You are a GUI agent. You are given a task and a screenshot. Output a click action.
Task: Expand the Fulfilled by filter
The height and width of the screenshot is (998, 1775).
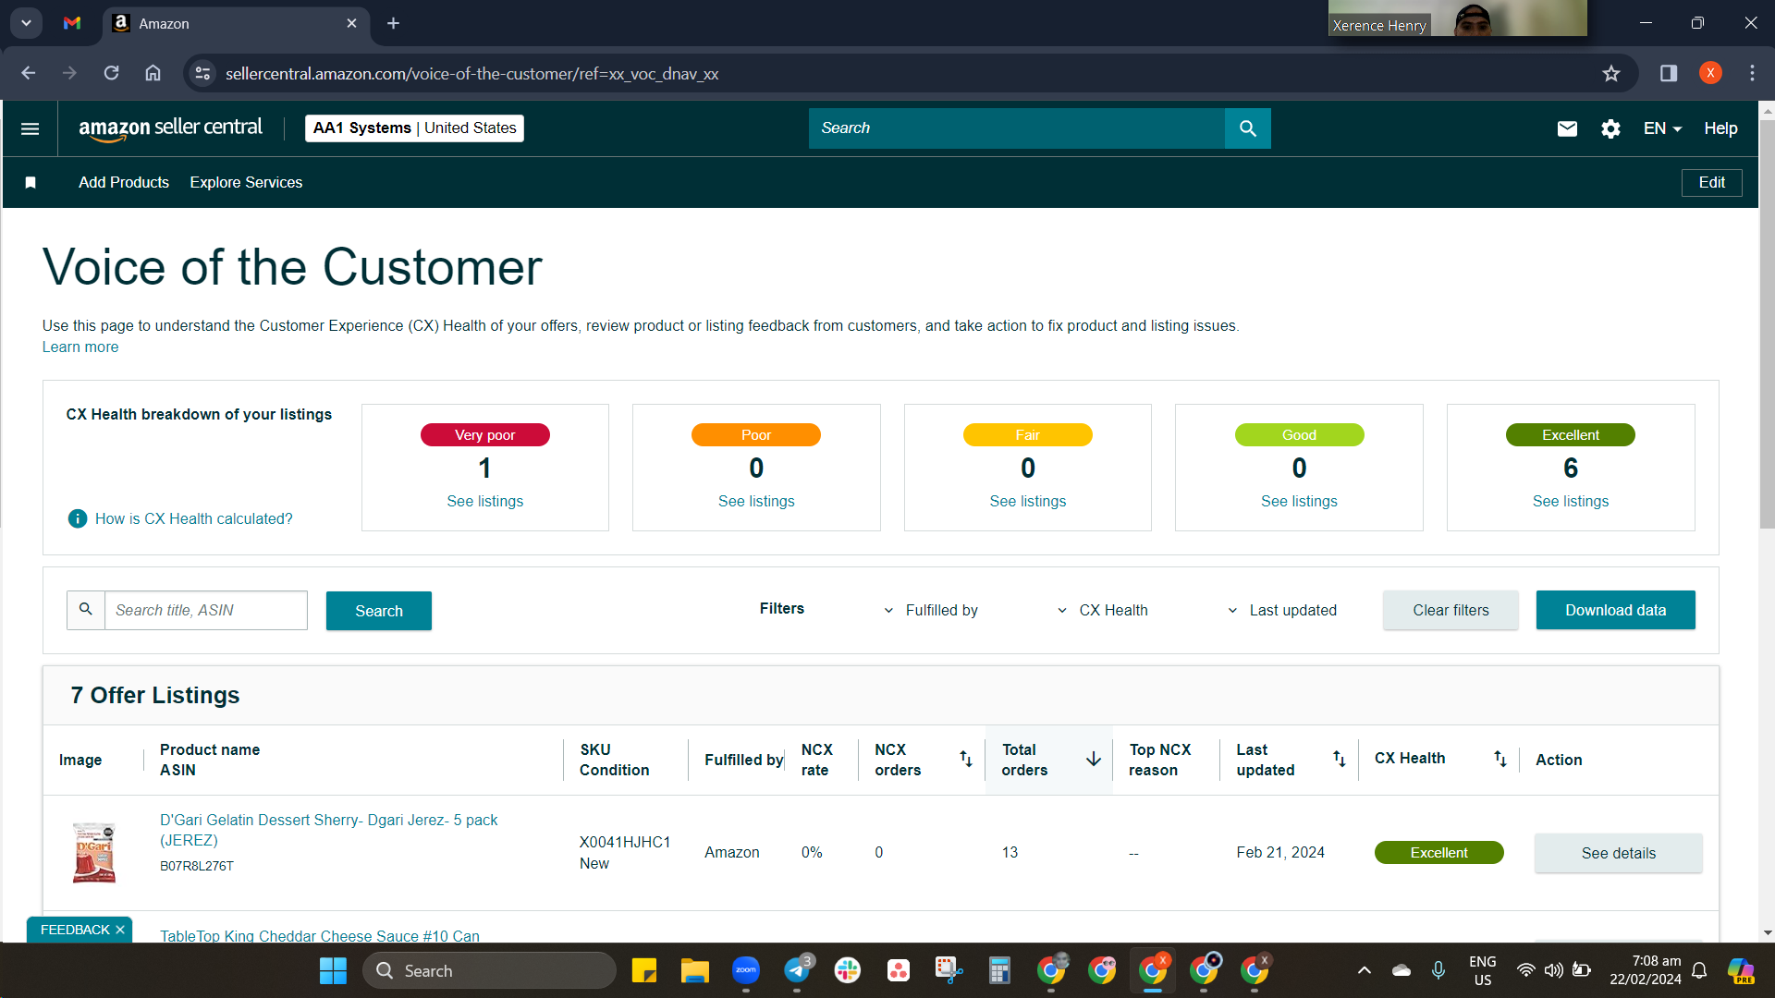coord(931,610)
